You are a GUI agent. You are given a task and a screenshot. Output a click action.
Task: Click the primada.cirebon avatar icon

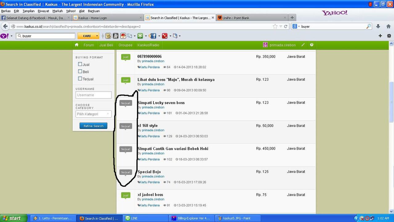265,45
